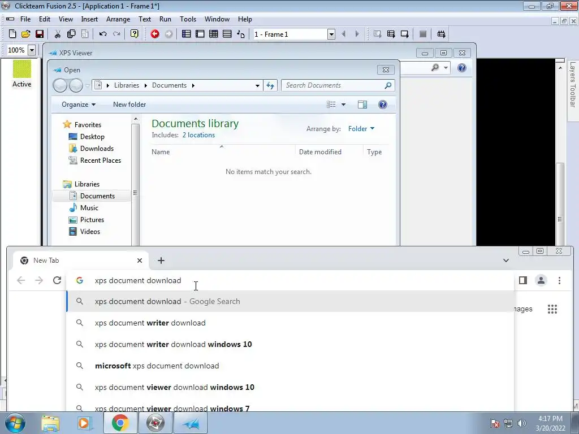This screenshot has height=434, width=579.
Task: Open the Event list editor icon
Action: pos(227,34)
